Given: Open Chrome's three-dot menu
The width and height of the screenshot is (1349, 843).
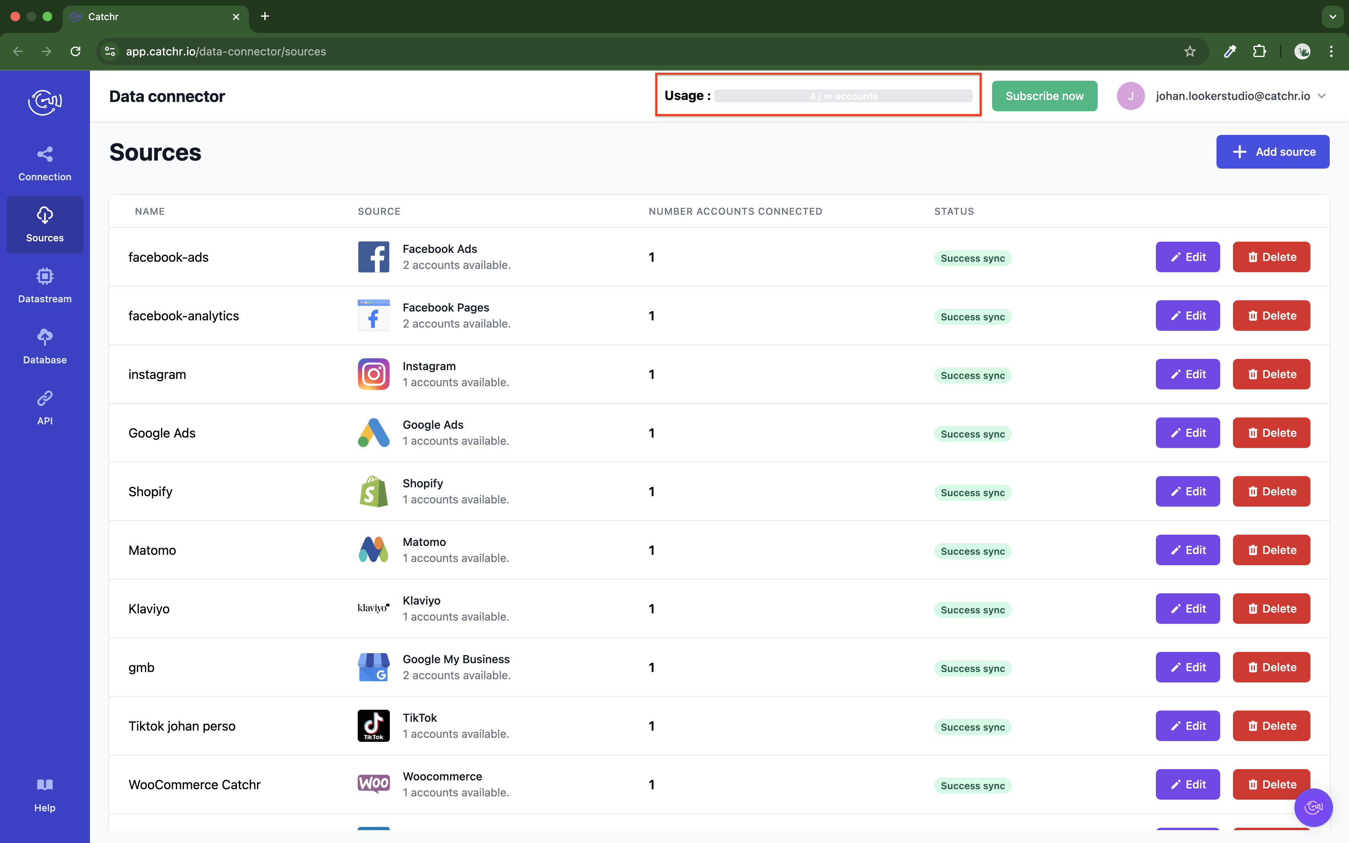Looking at the screenshot, I should [x=1331, y=51].
